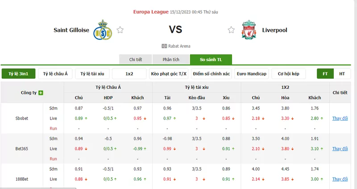Toggle odds to HT half time
This screenshot has width=357, height=189.
[x=342, y=74]
